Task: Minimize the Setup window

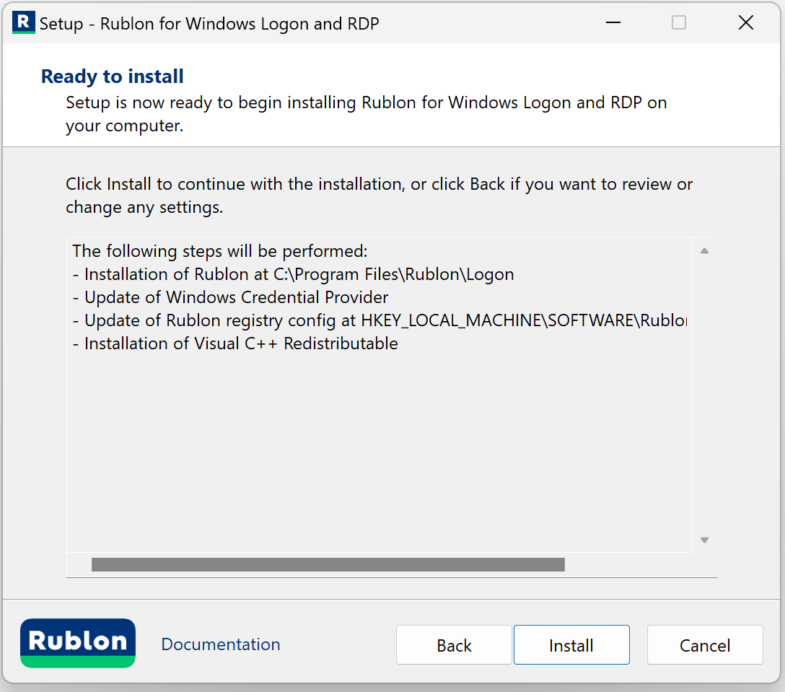Action: [613, 23]
